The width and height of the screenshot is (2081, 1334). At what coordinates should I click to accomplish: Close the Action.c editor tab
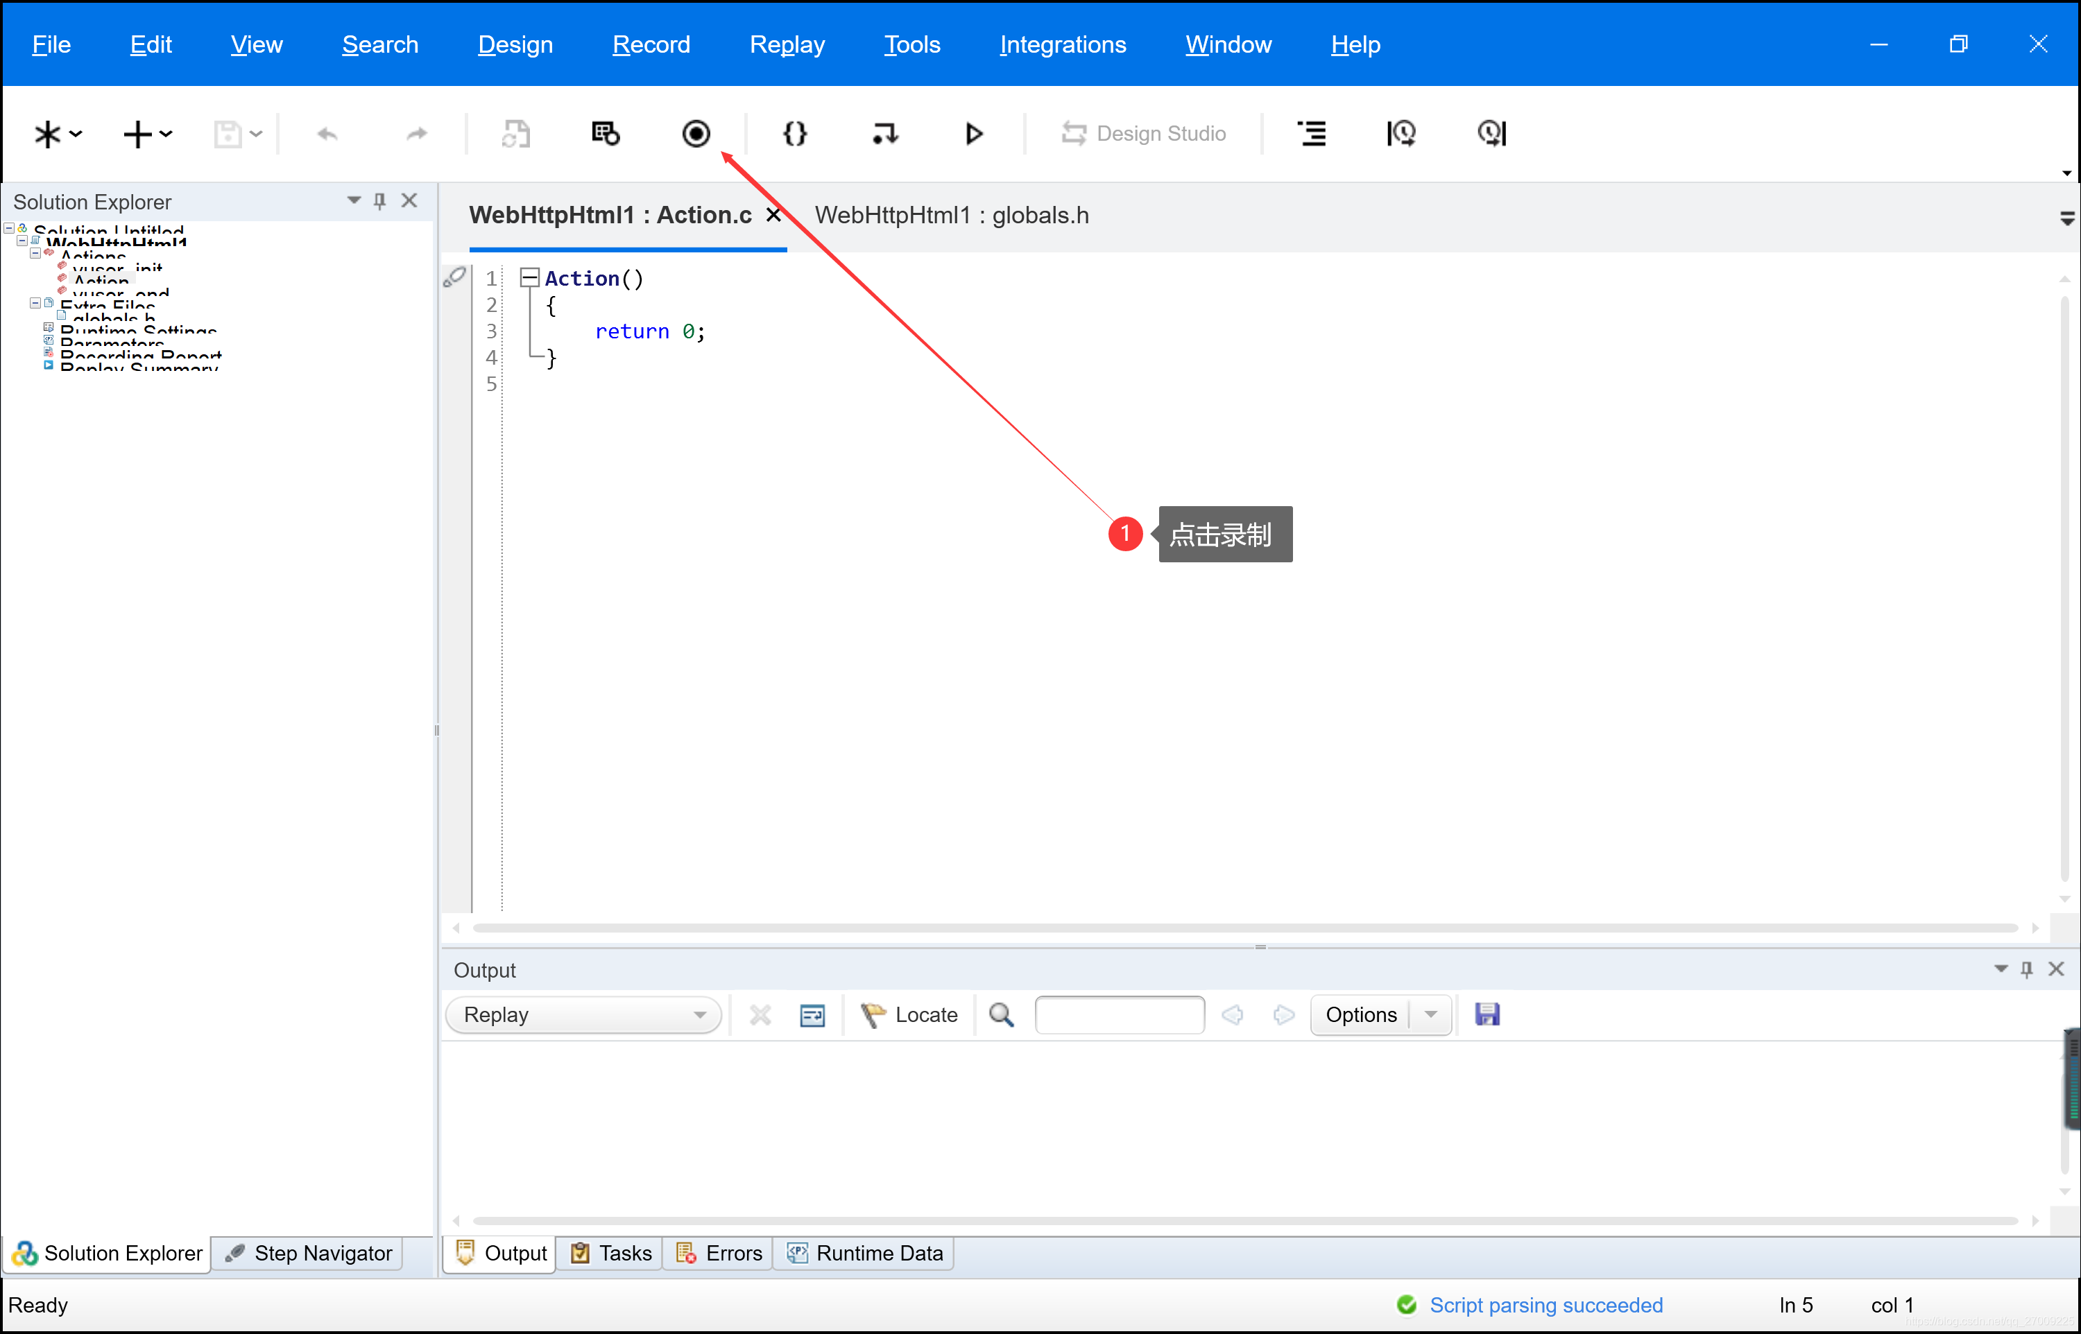[773, 215]
